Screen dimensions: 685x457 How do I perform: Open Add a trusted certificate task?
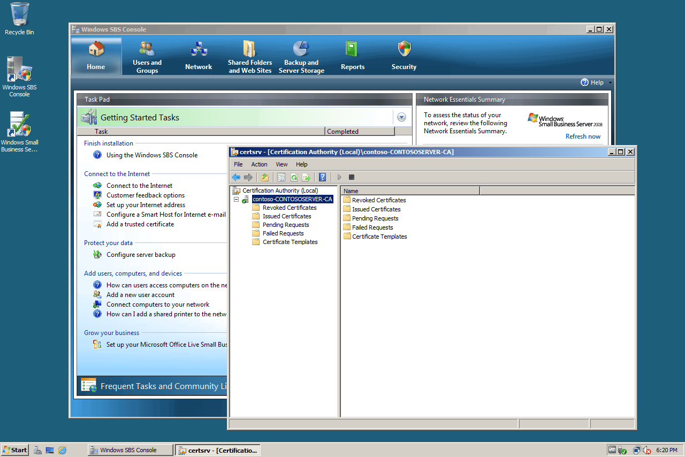[x=140, y=224]
